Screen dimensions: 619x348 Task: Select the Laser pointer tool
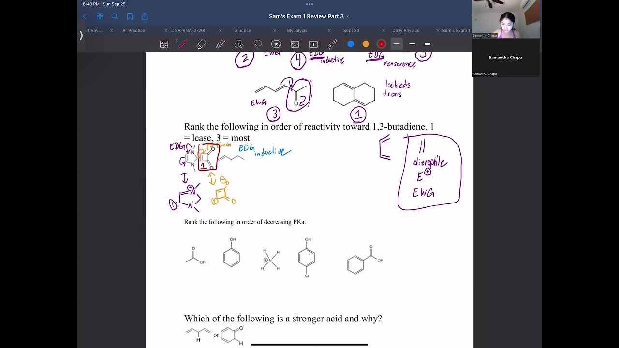332,44
